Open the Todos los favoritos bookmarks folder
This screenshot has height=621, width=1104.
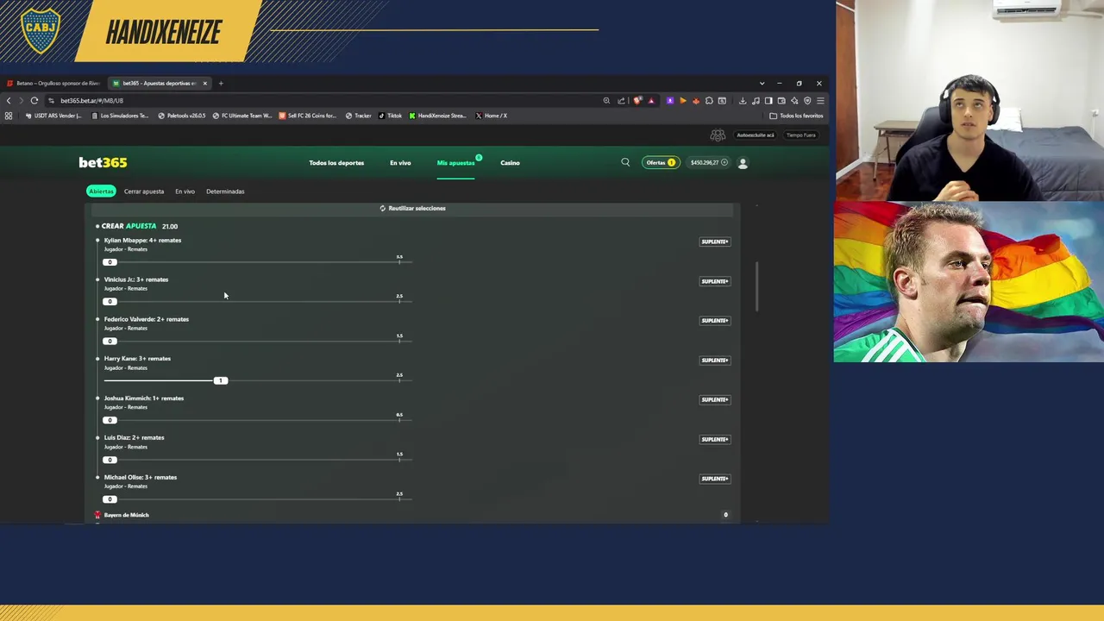tap(796, 116)
